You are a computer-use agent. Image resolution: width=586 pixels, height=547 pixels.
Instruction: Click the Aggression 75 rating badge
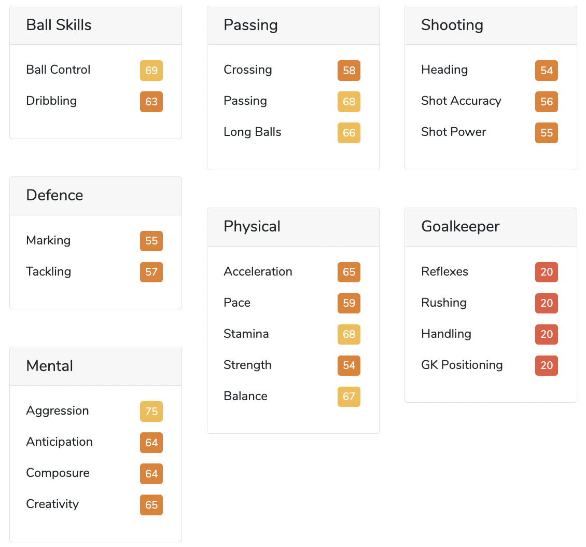point(151,411)
